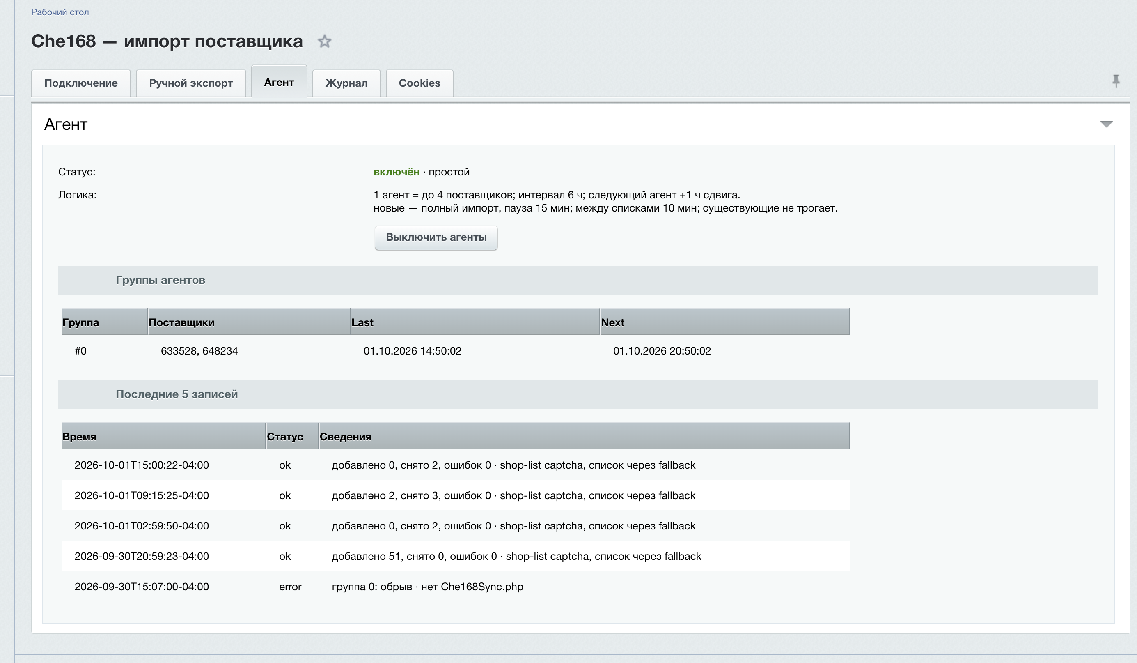The height and width of the screenshot is (663, 1137).
Task: Open the Журнал tab
Action: click(x=346, y=83)
